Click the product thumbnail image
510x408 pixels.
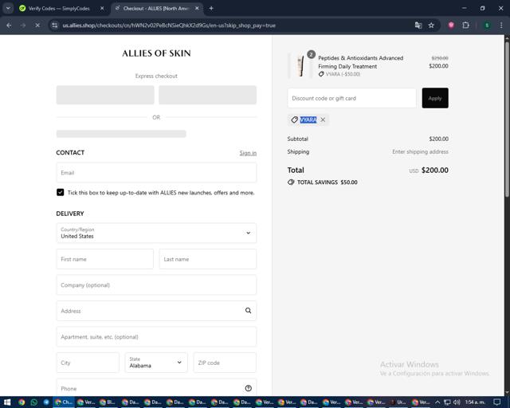point(300,66)
